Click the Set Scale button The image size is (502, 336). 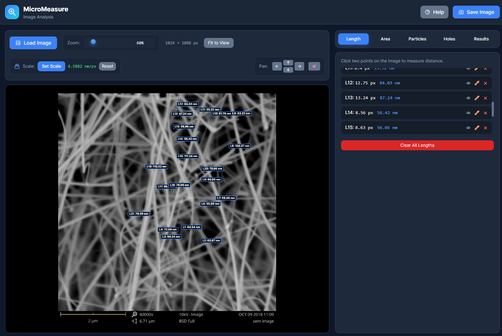pyautogui.click(x=51, y=66)
